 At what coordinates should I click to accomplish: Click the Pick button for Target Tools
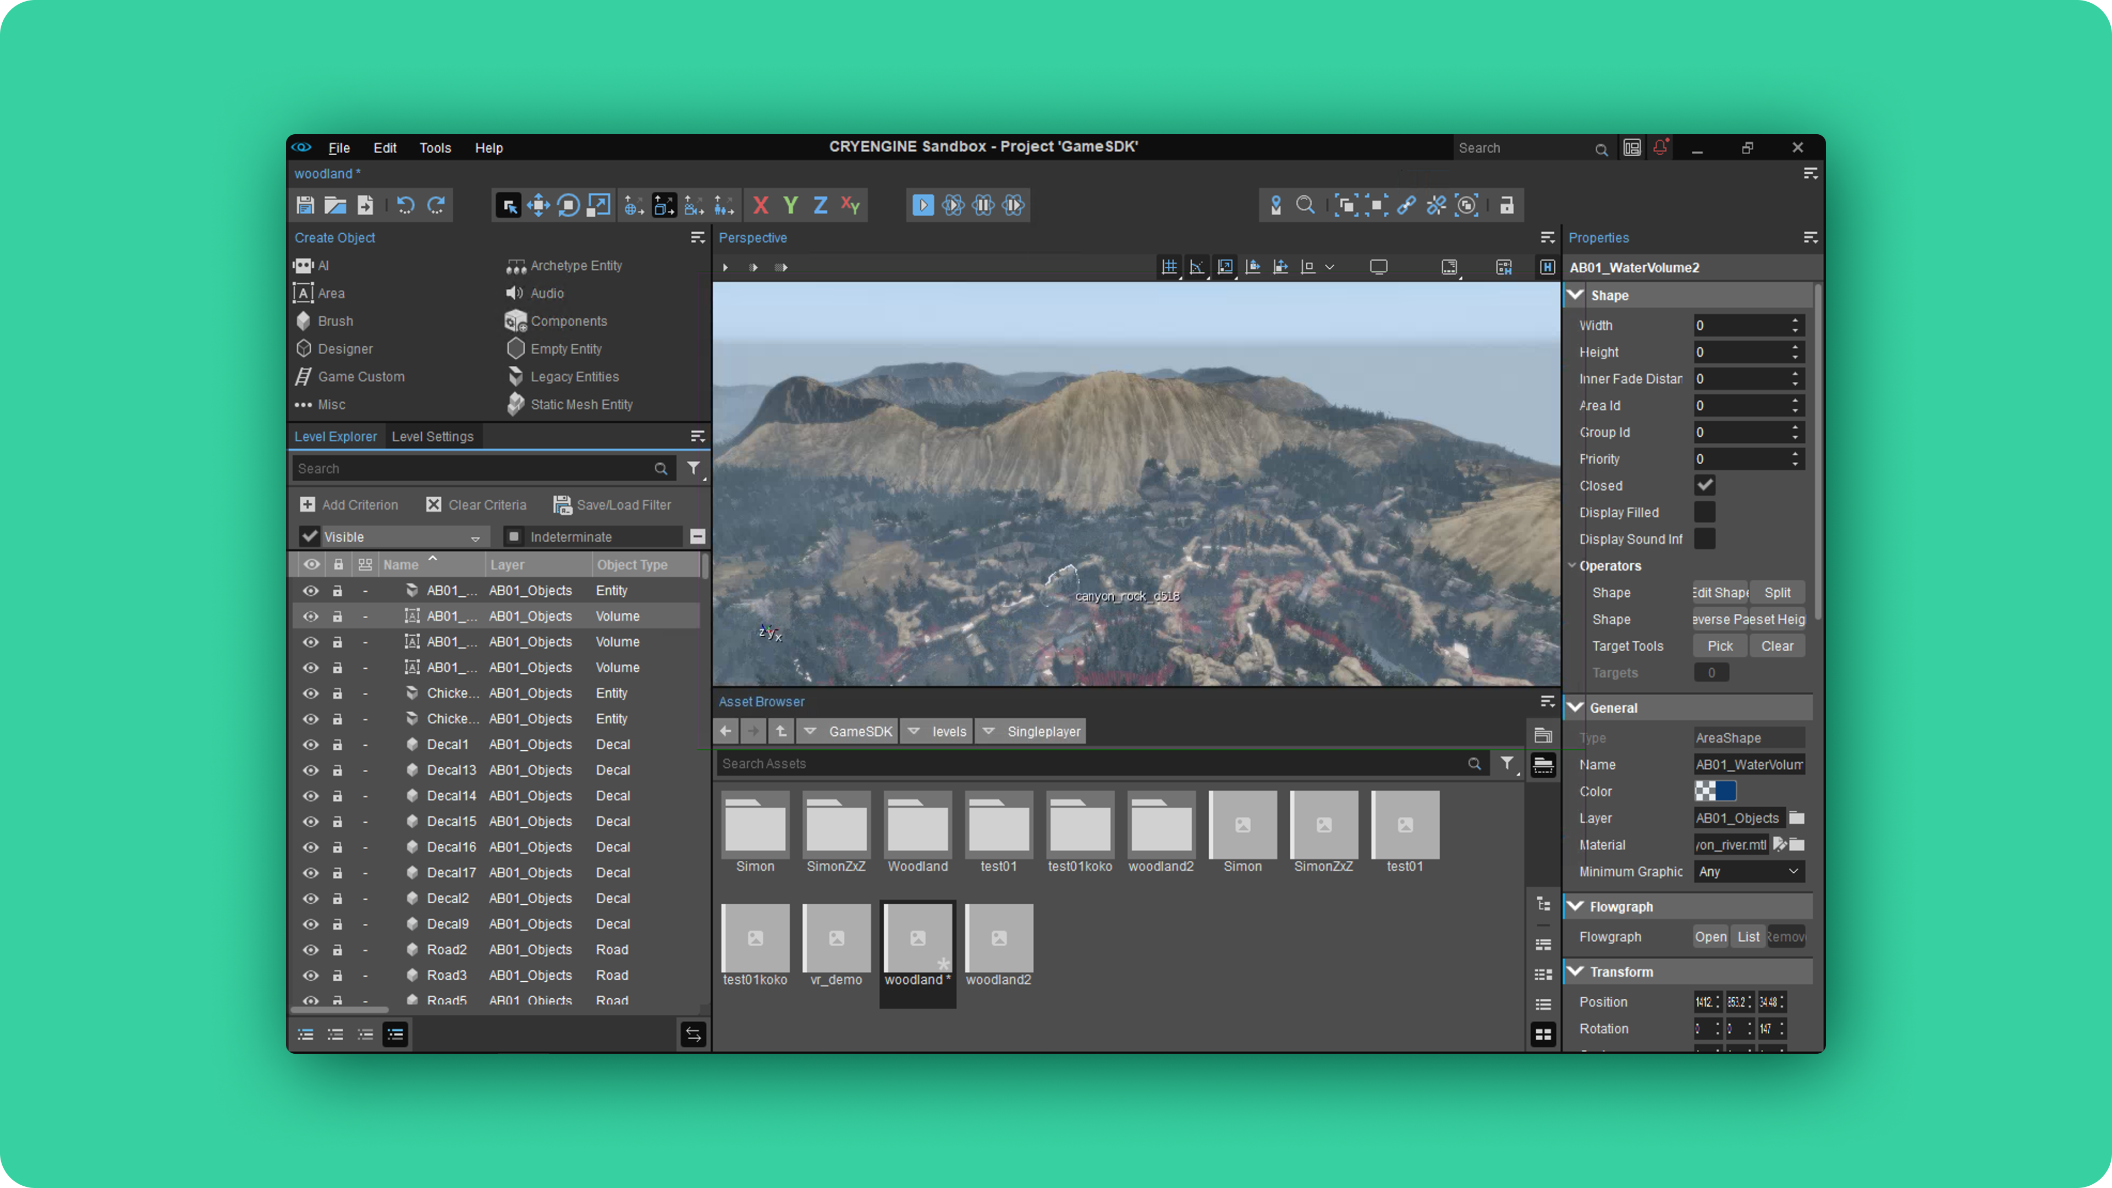(x=1719, y=646)
